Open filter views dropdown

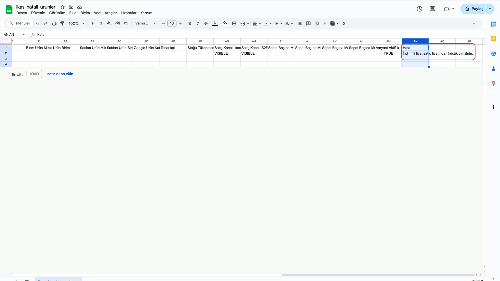click(334, 23)
